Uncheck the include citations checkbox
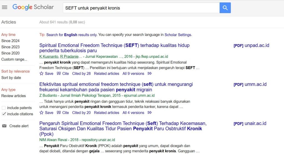The width and height of the screenshot is (284, 154). (4, 114)
